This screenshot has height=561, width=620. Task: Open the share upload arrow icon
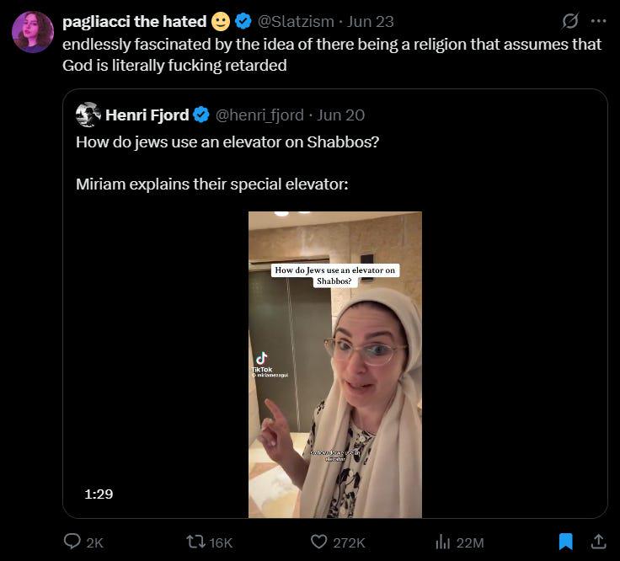(599, 542)
